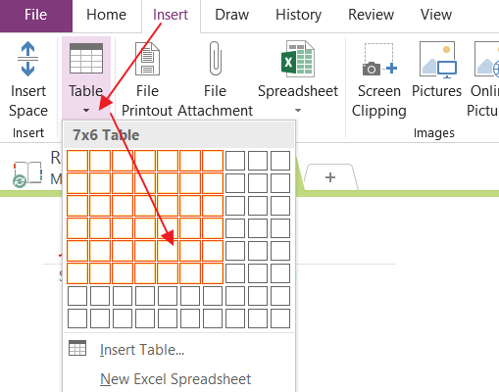Click the Excel Spreadsheet icon

point(298,59)
